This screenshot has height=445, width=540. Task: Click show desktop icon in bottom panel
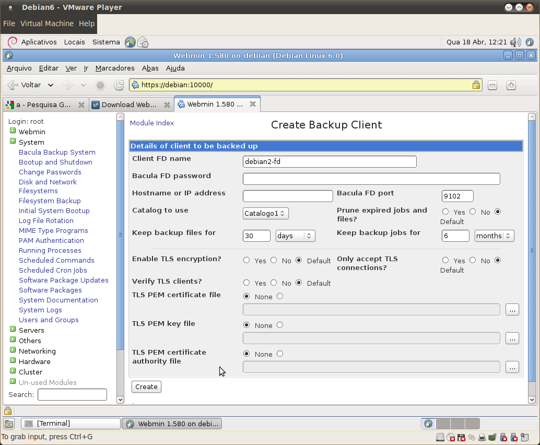[9, 424]
